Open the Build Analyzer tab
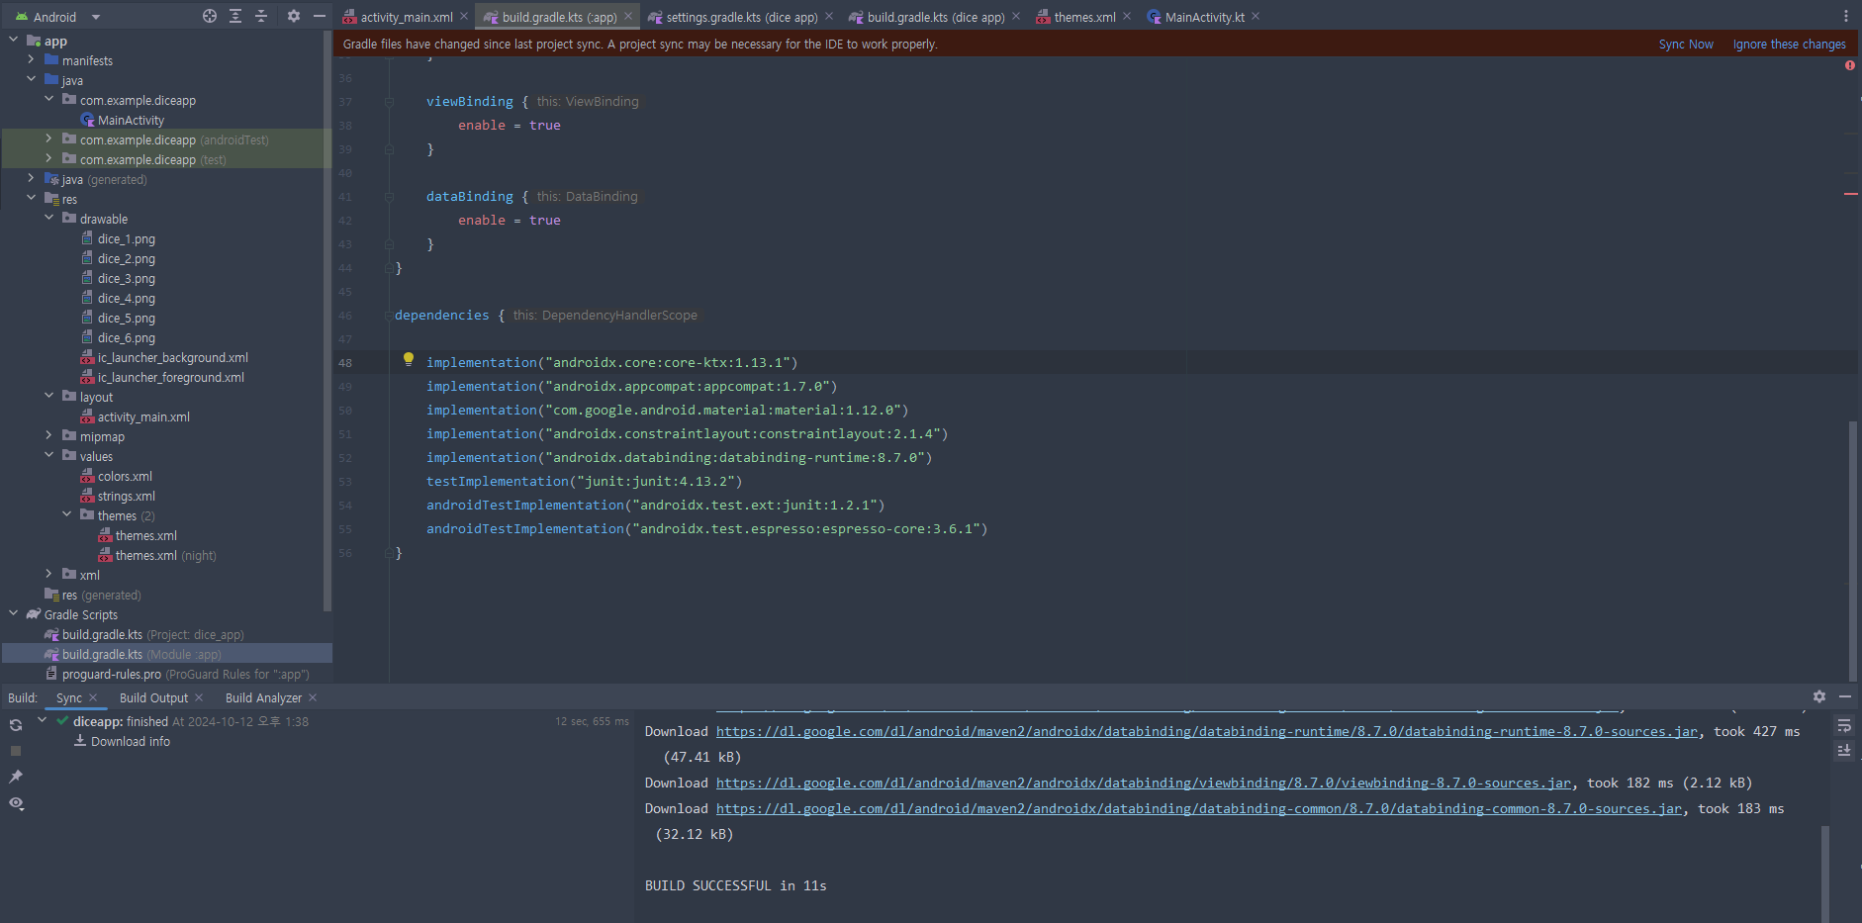1862x923 pixels. coord(263,697)
